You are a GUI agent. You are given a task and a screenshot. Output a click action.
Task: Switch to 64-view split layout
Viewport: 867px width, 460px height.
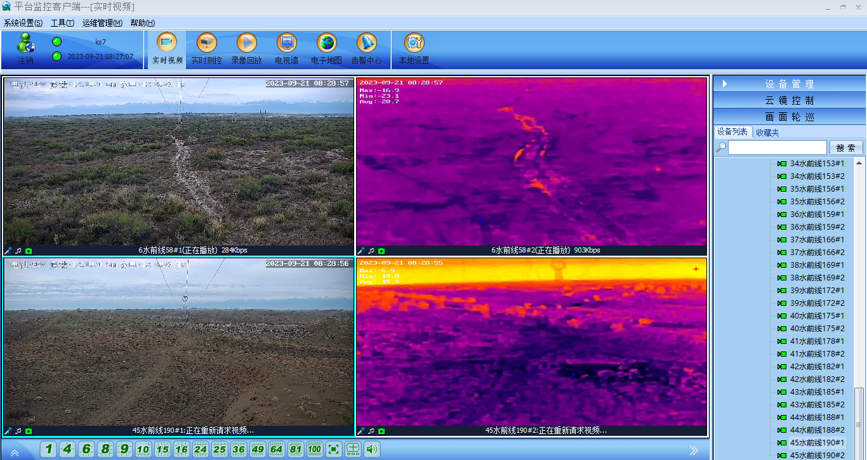click(x=277, y=450)
